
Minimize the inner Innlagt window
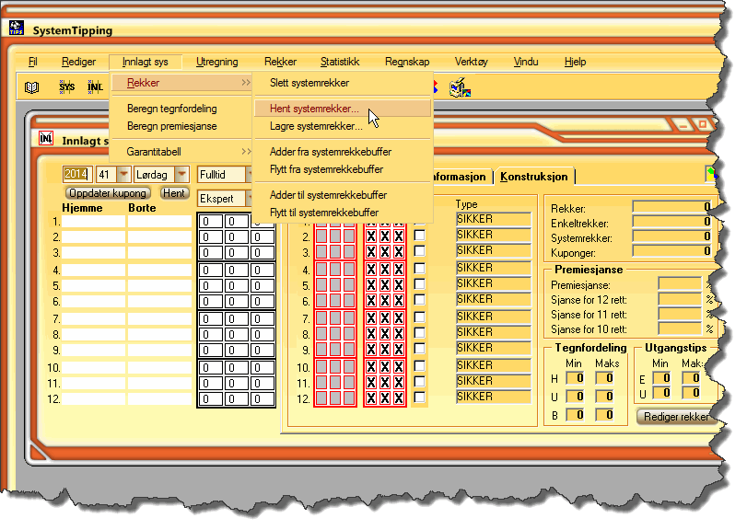coord(683,126)
